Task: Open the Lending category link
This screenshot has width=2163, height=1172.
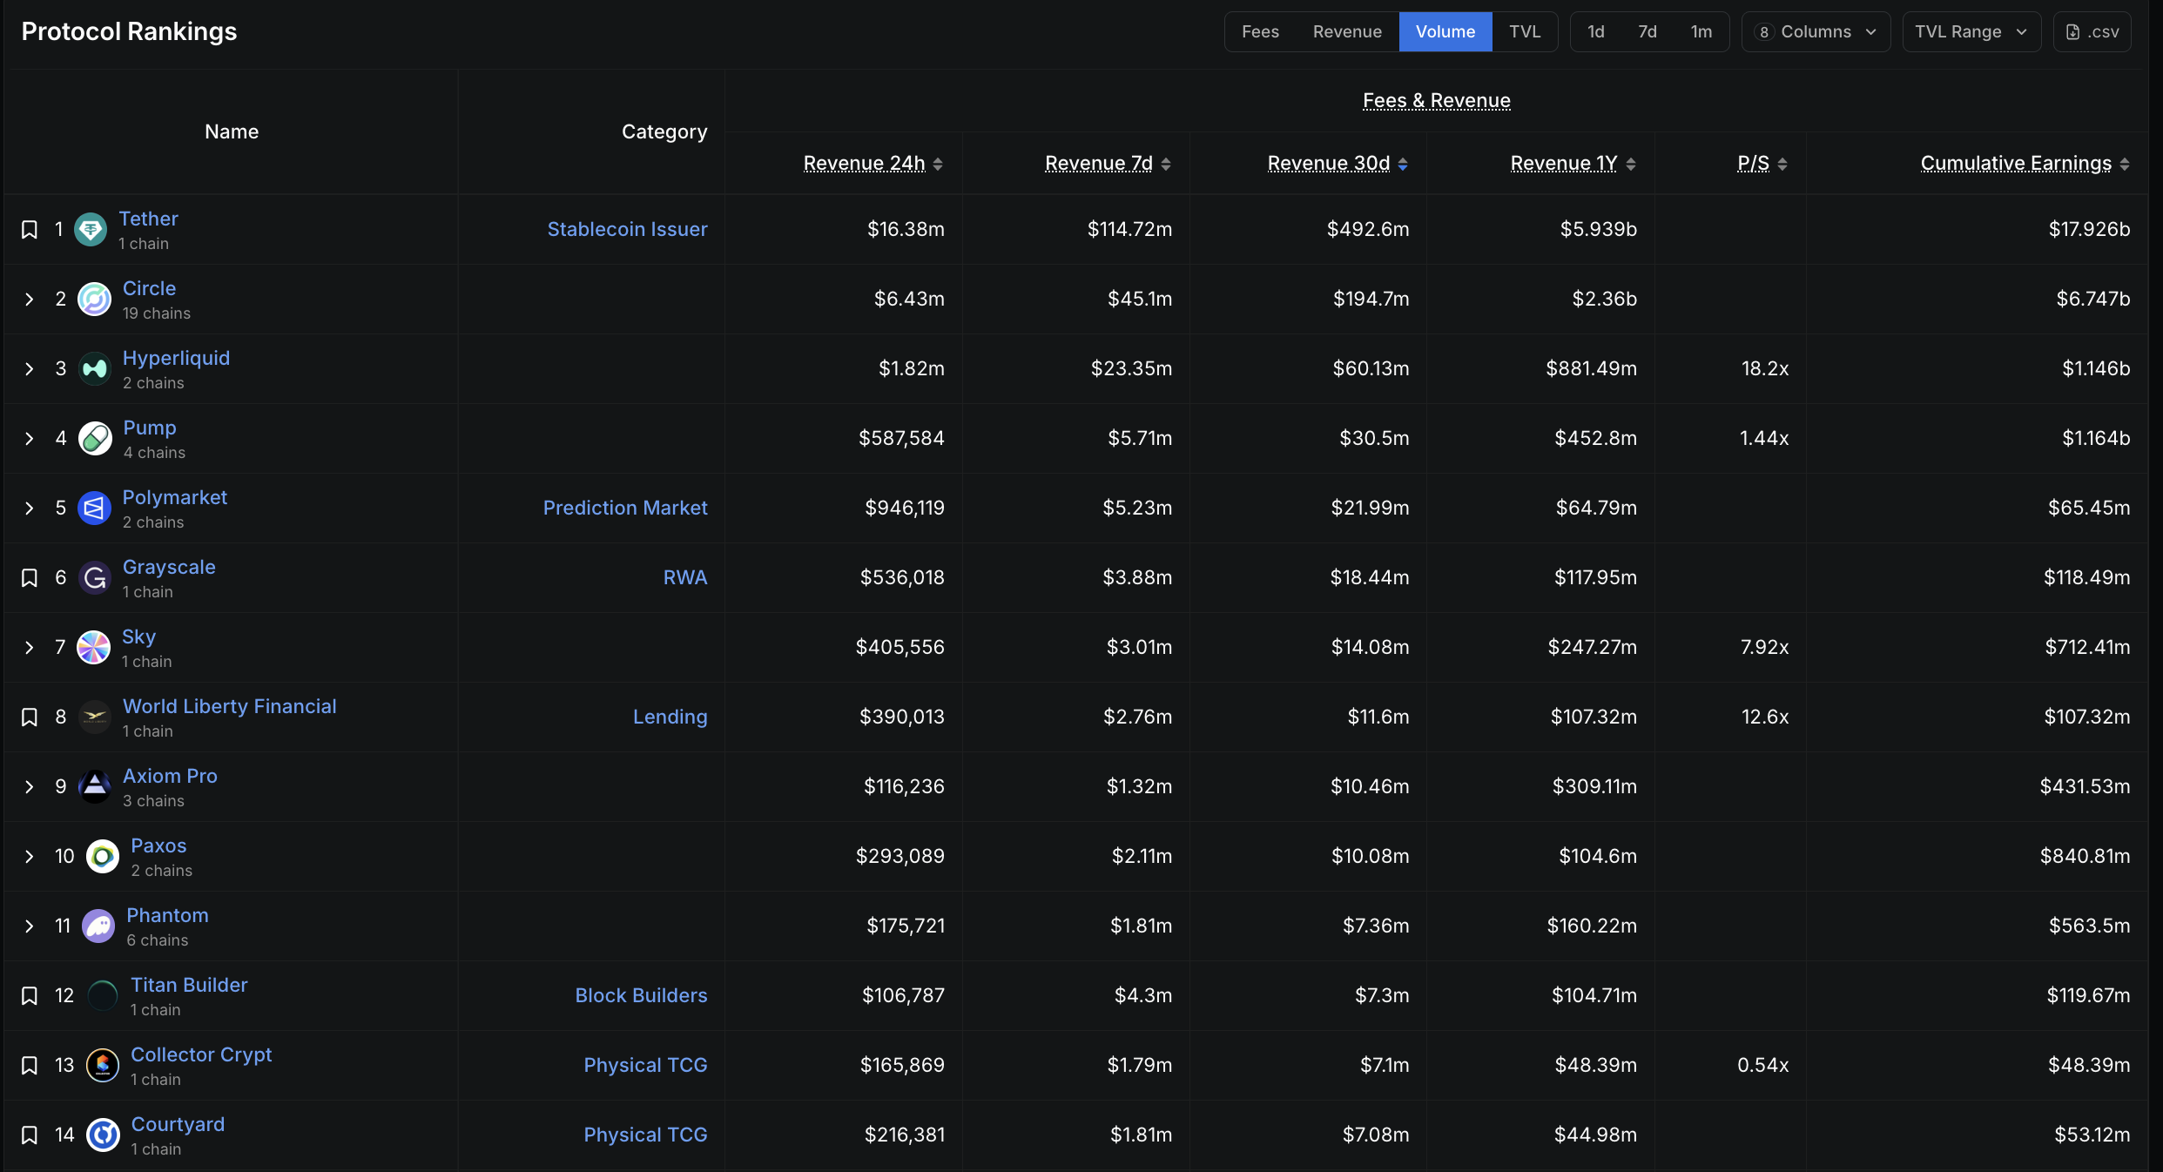Action: 670,717
